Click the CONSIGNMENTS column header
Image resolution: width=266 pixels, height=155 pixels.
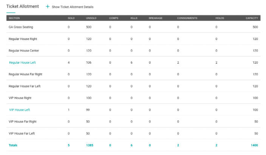pos(187,18)
